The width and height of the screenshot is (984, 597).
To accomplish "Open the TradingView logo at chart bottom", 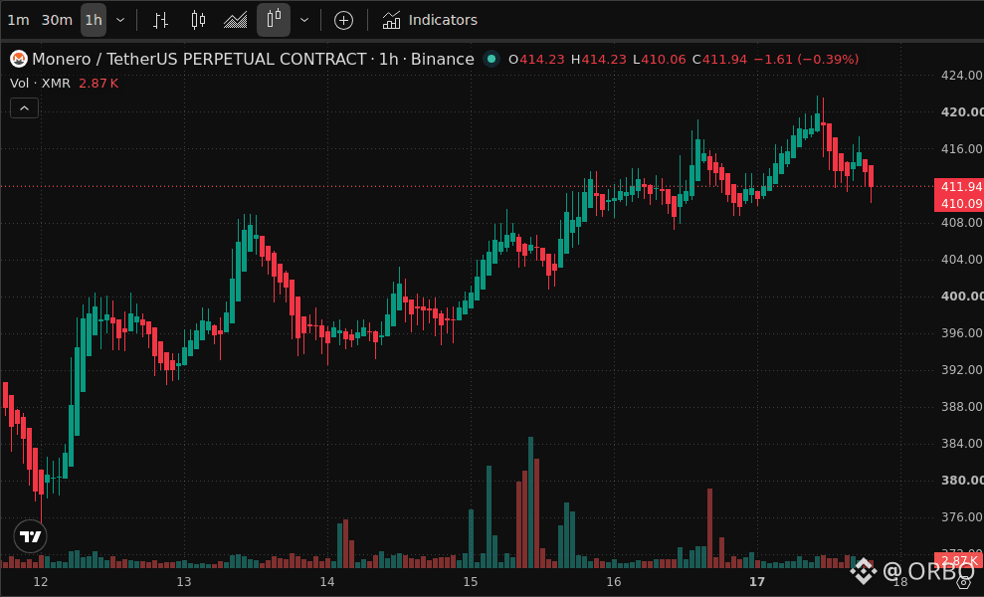I will click(x=30, y=536).
